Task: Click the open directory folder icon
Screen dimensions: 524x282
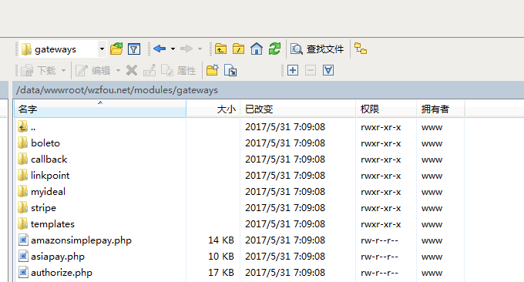Action: [116, 49]
